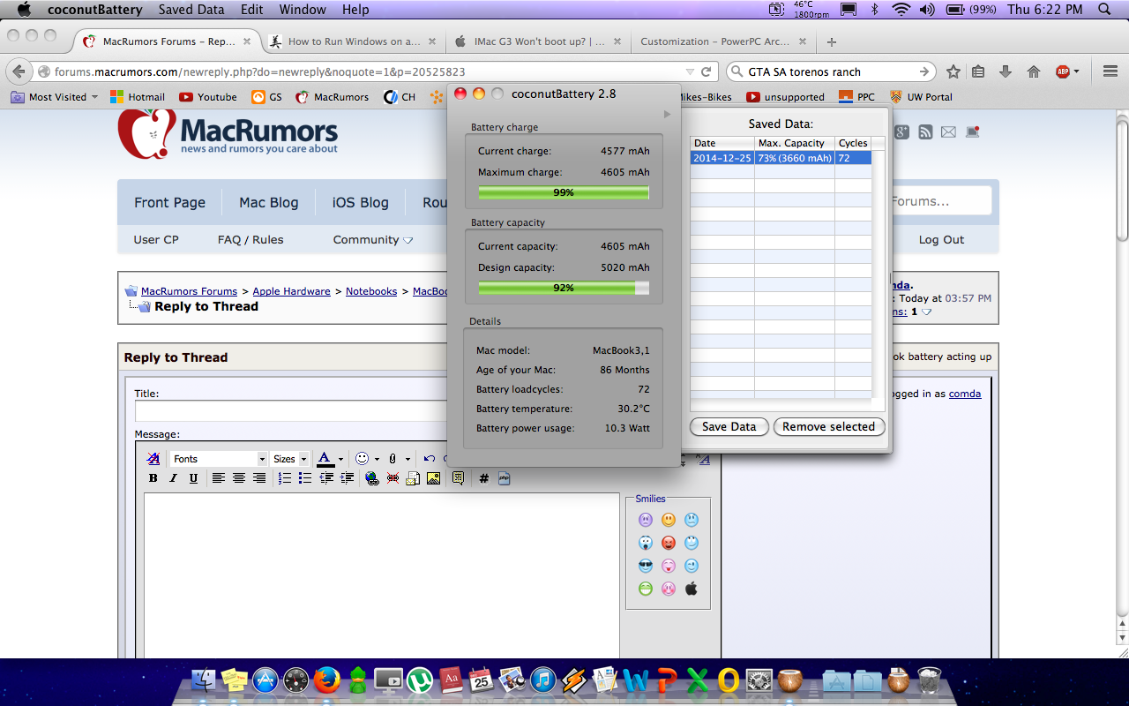Click into the Title input field
The height and width of the screenshot is (706, 1129).
[291, 411]
